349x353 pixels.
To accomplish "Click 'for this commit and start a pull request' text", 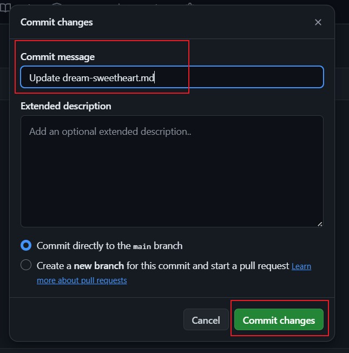I will point(208,266).
